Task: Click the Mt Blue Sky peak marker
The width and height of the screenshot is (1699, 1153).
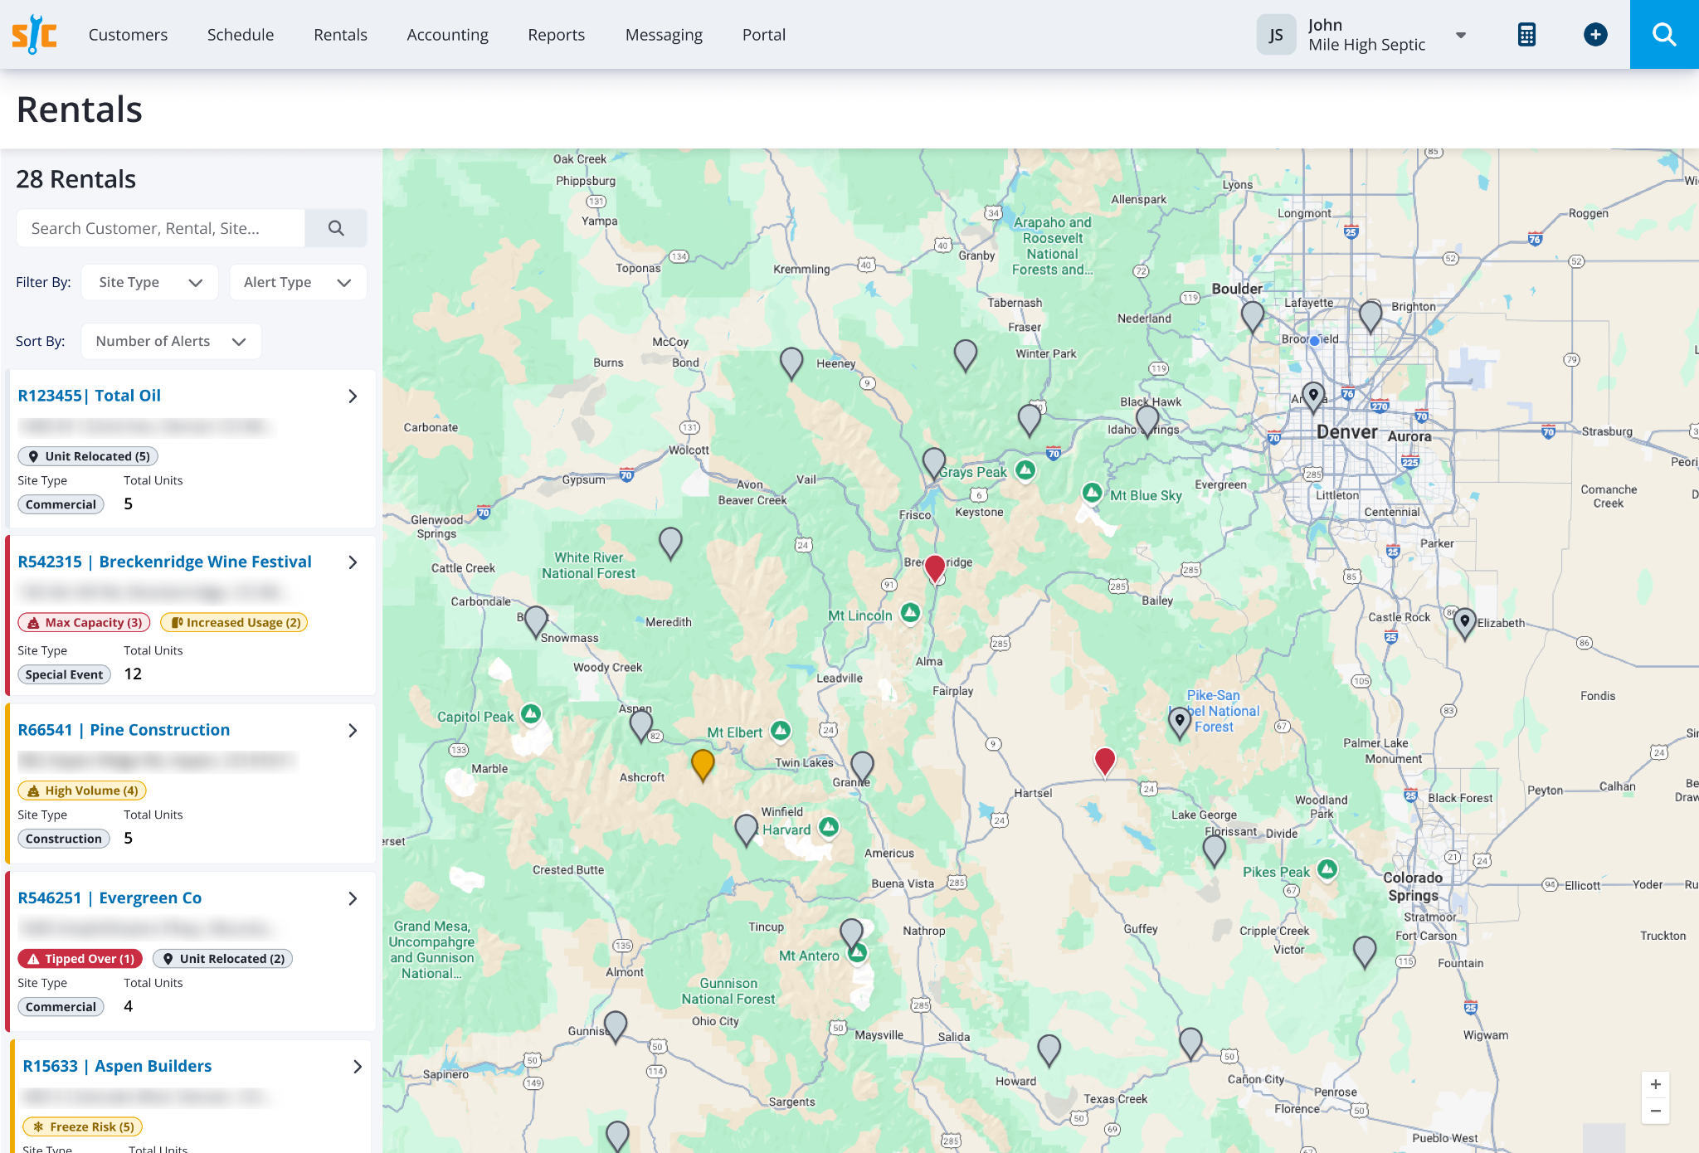Action: point(1093,493)
